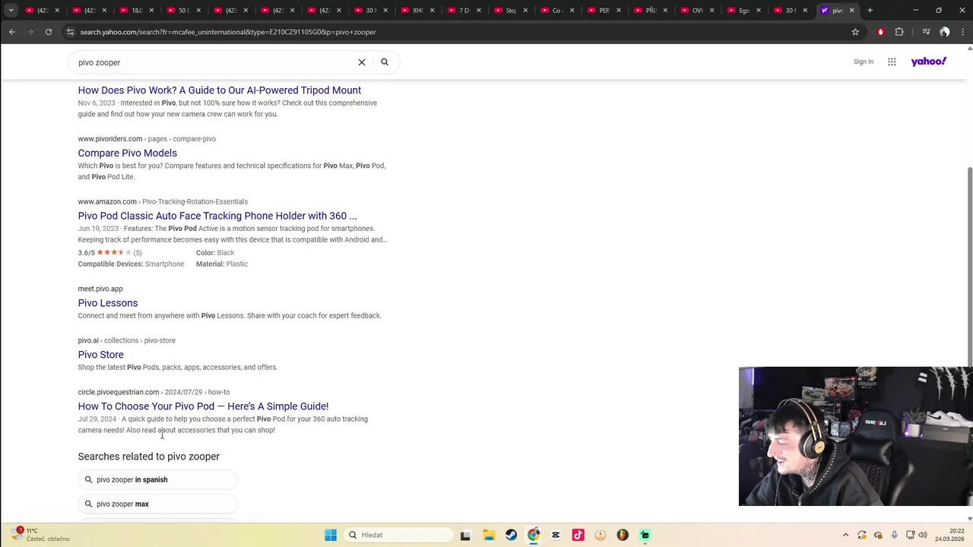The height and width of the screenshot is (547, 973).
Task: Select related search pivo zooper max
Action: (157, 504)
